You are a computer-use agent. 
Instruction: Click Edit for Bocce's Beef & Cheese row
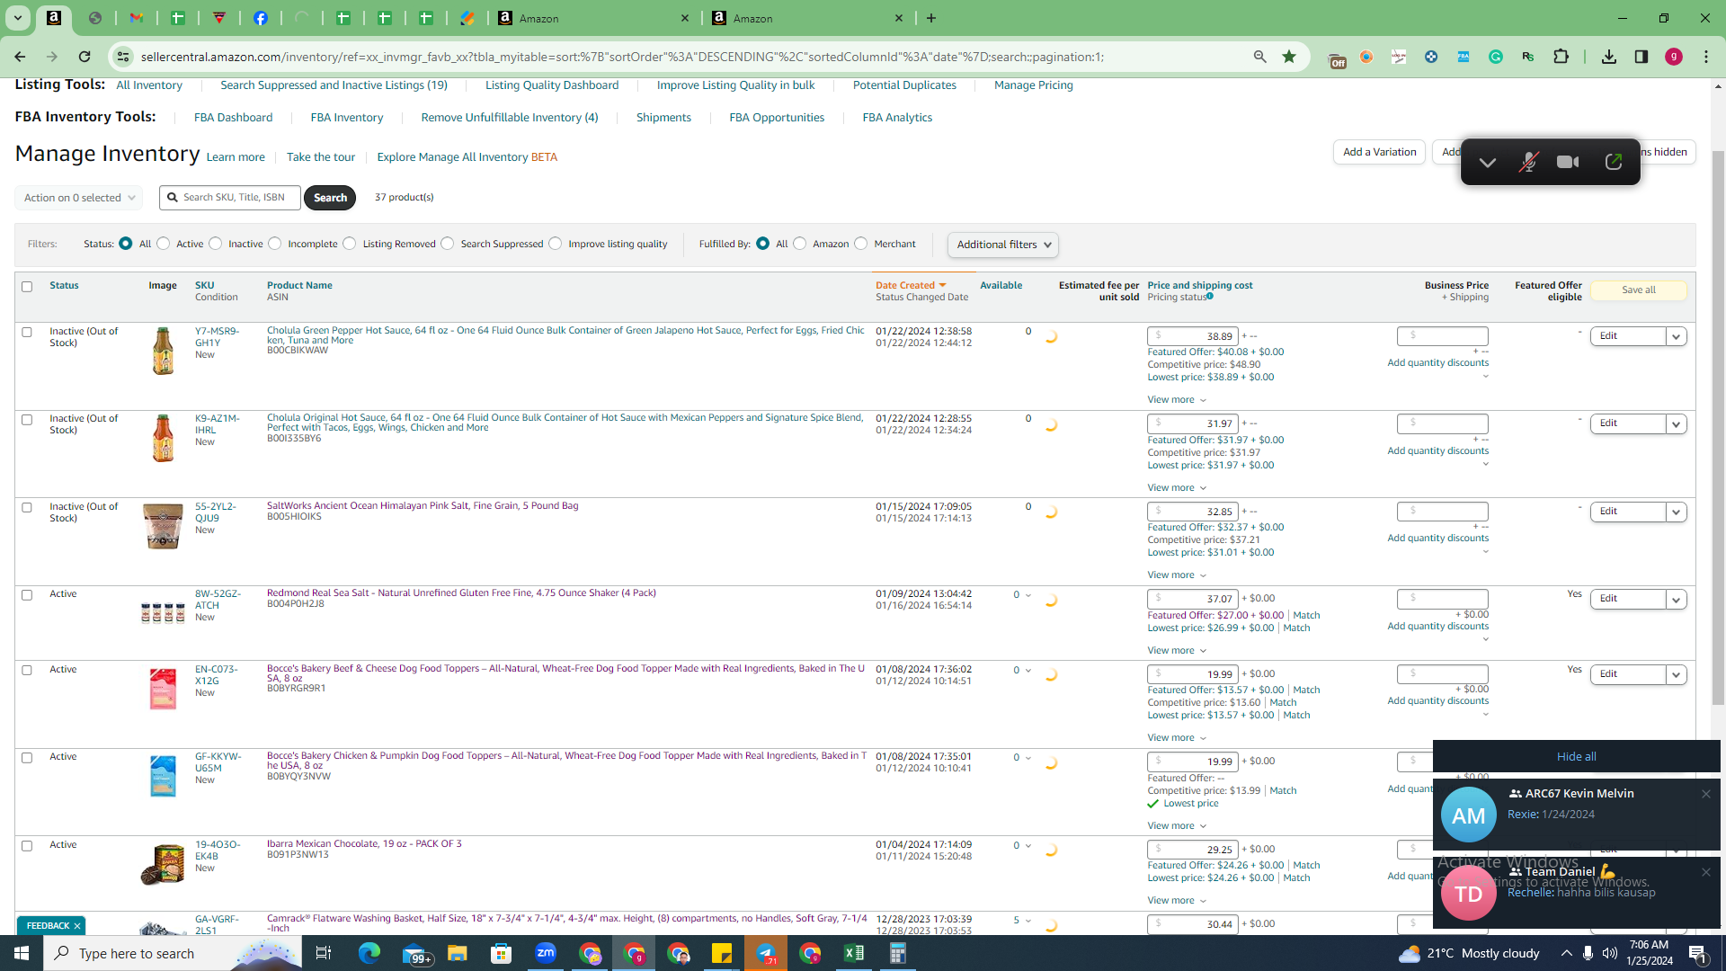(x=1627, y=674)
